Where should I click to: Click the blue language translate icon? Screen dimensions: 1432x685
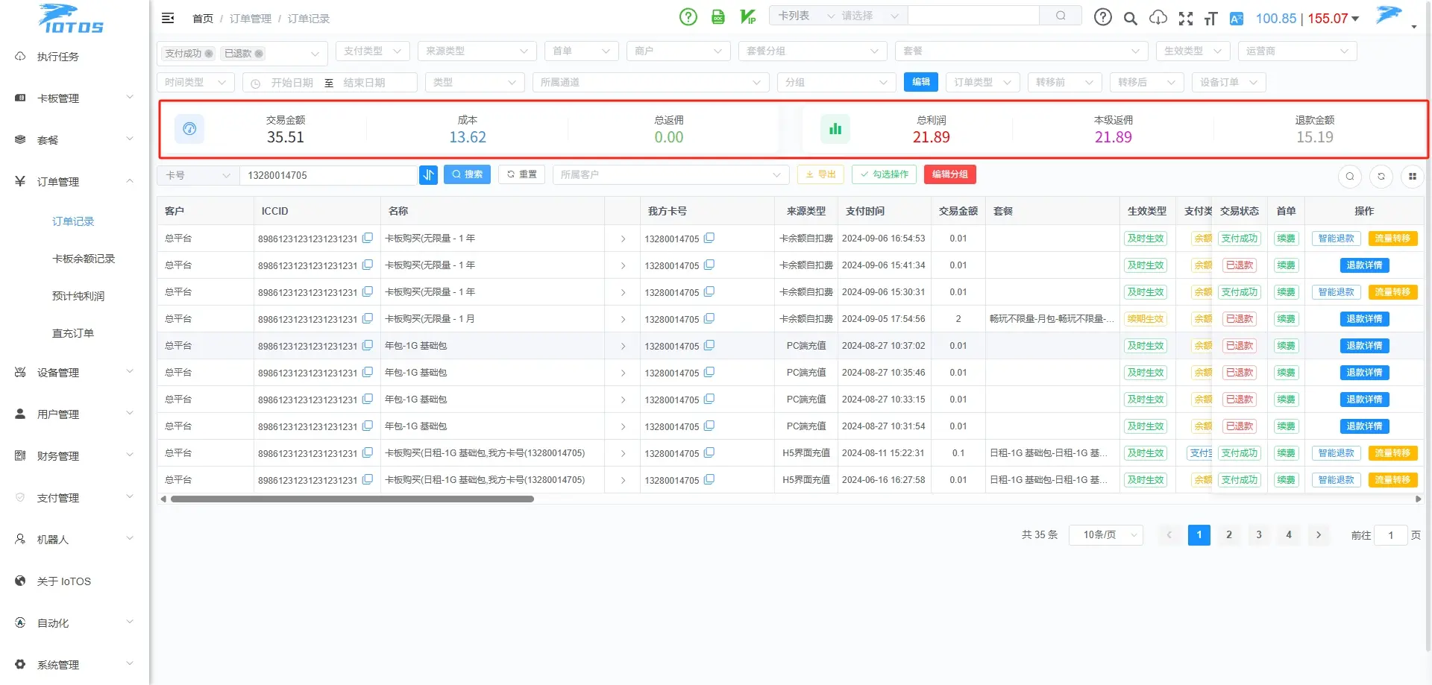pyautogui.click(x=1237, y=19)
